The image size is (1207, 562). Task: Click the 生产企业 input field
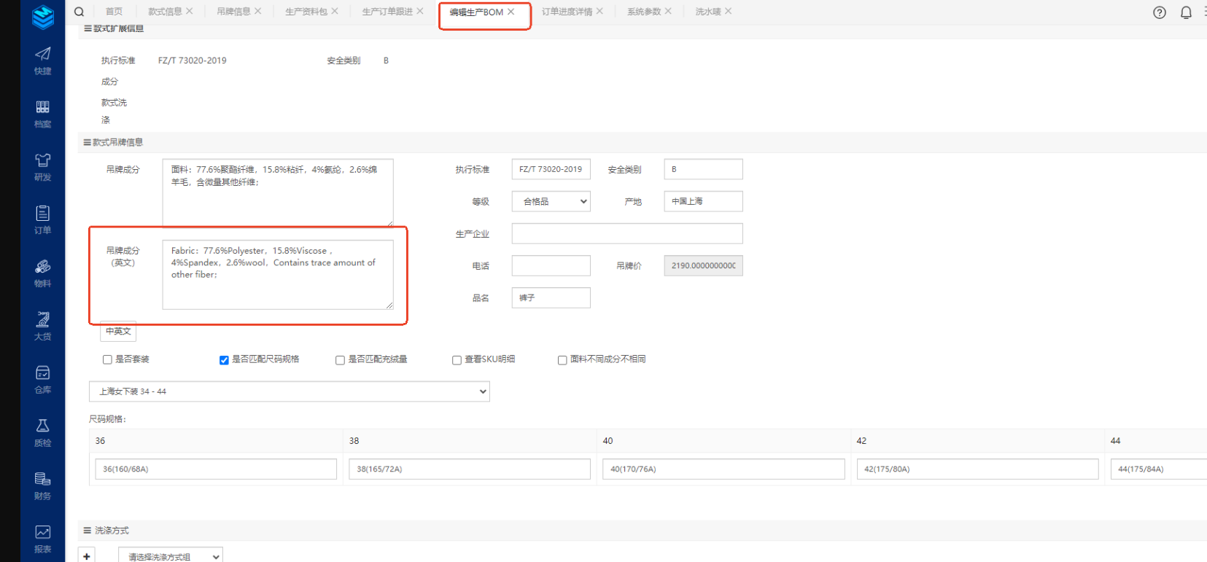626,234
